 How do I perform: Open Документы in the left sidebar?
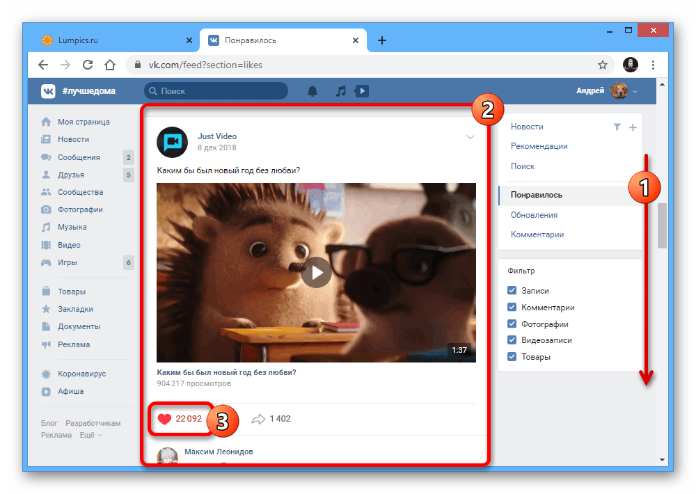(x=79, y=326)
